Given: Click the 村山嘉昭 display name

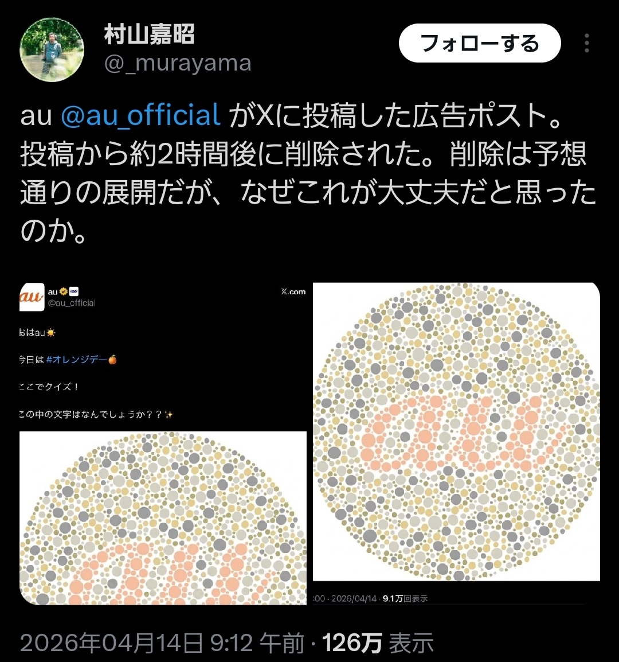Looking at the screenshot, I should pos(149,34).
